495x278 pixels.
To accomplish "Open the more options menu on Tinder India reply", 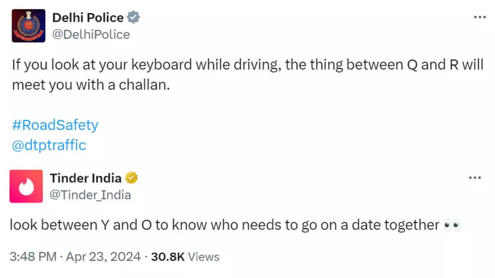I will [475, 177].
